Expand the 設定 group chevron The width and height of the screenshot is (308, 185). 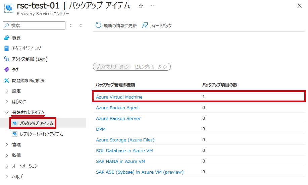[7, 91]
